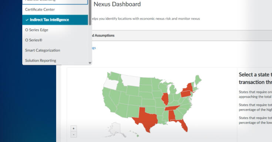
Task: Select Pennsylvania on the nexus map
Action: tap(186, 94)
